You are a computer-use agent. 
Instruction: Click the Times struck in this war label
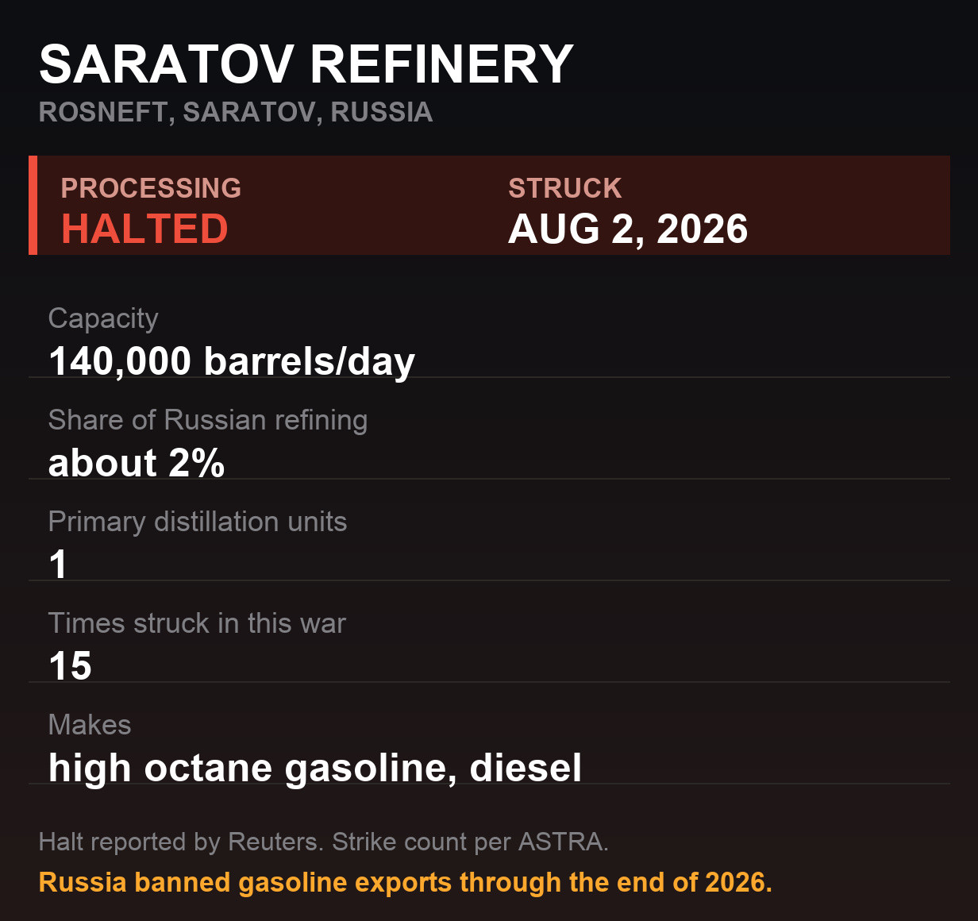197,623
